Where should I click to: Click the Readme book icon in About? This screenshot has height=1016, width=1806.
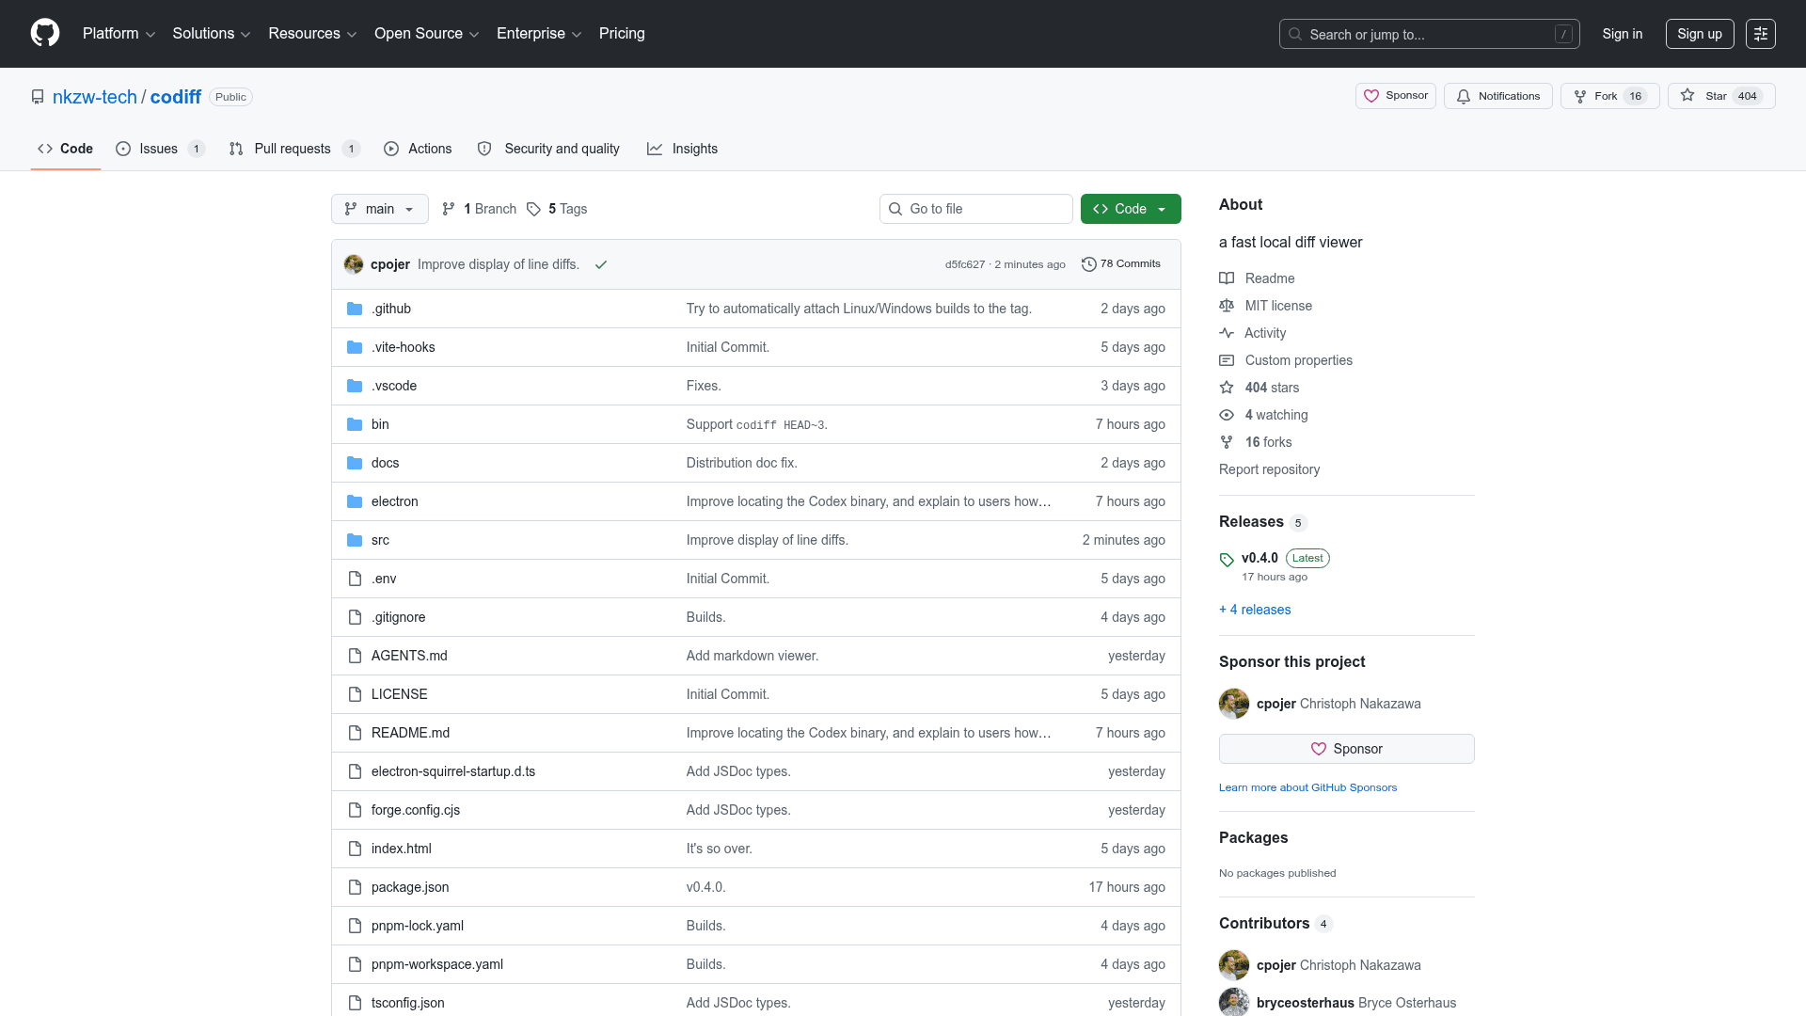click(1227, 278)
